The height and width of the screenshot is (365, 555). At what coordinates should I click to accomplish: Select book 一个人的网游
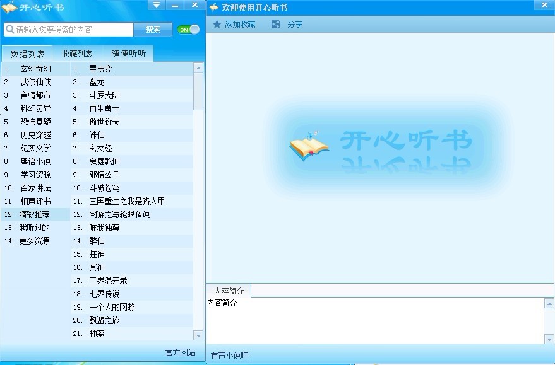[x=132, y=307]
